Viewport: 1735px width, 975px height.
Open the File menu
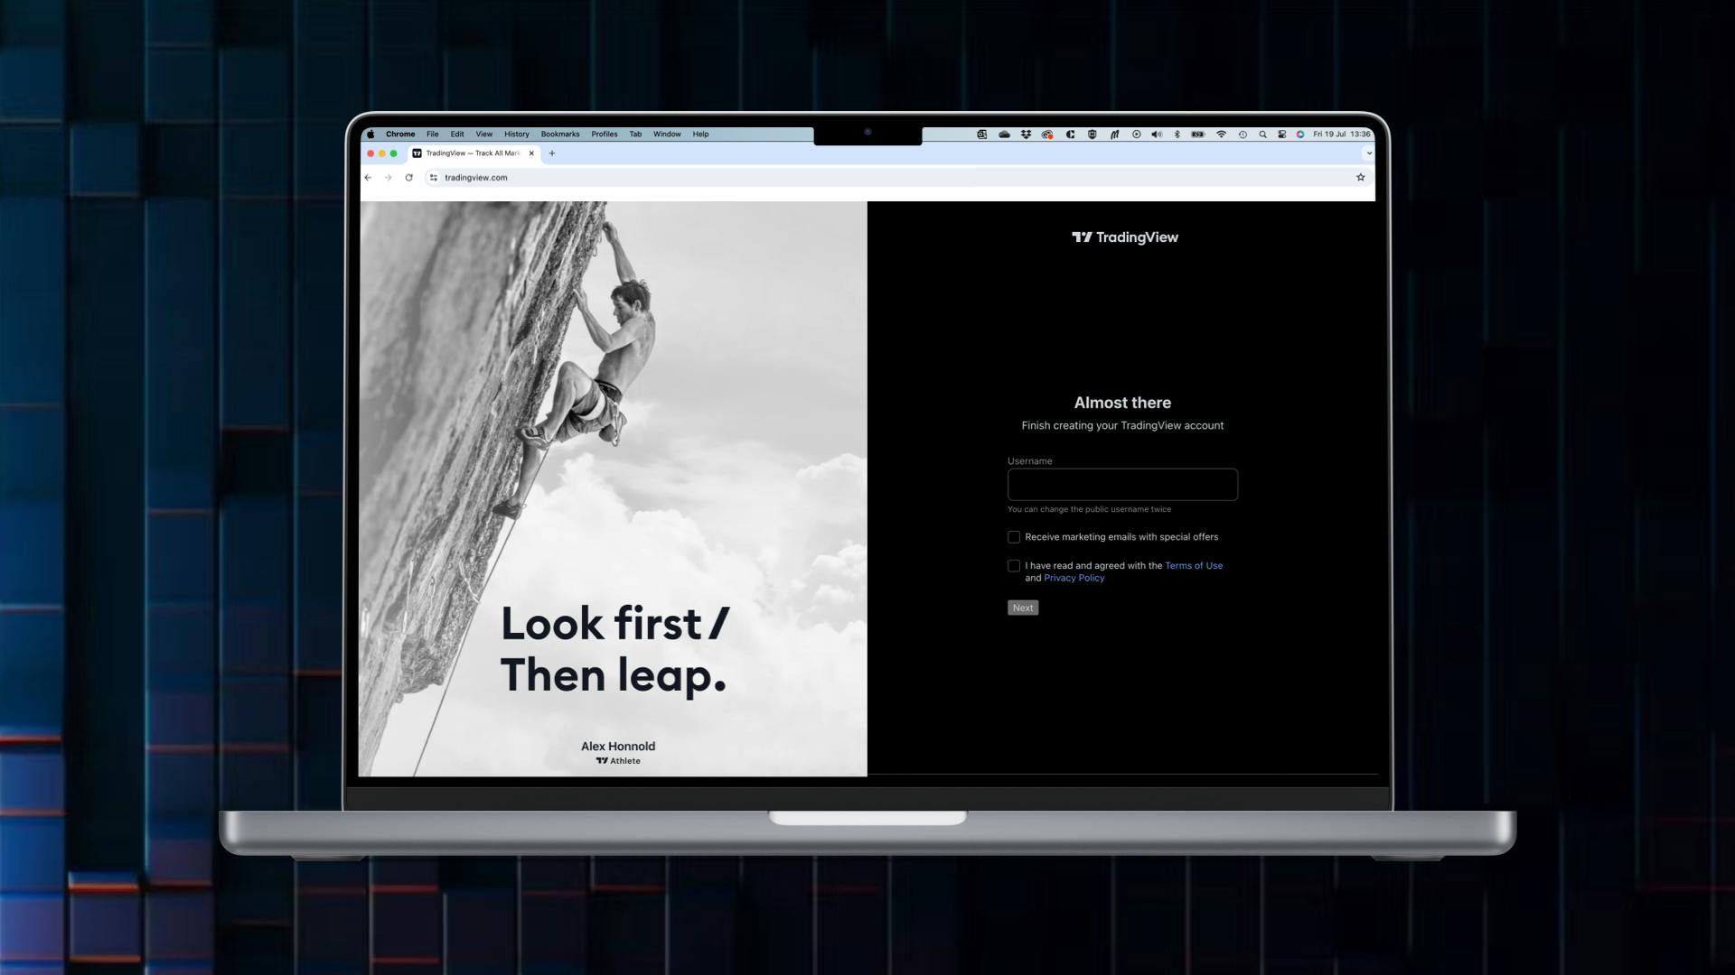433,135
